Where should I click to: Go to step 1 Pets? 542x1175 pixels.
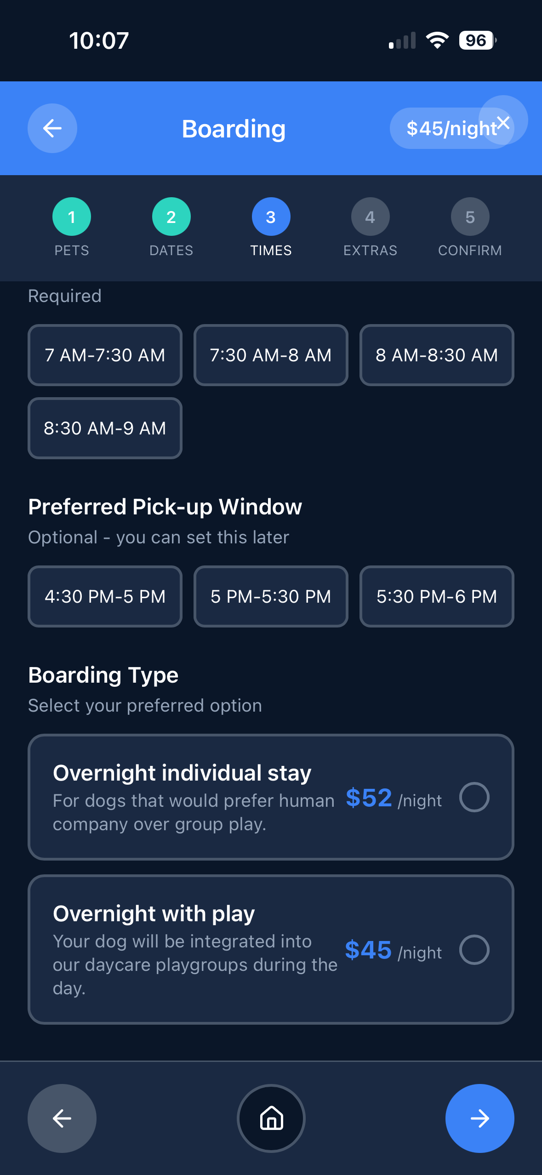(72, 217)
